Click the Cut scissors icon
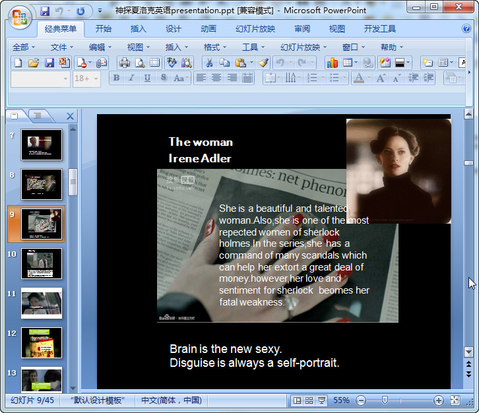The width and height of the screenshot is (479, 413). [210, 63]
